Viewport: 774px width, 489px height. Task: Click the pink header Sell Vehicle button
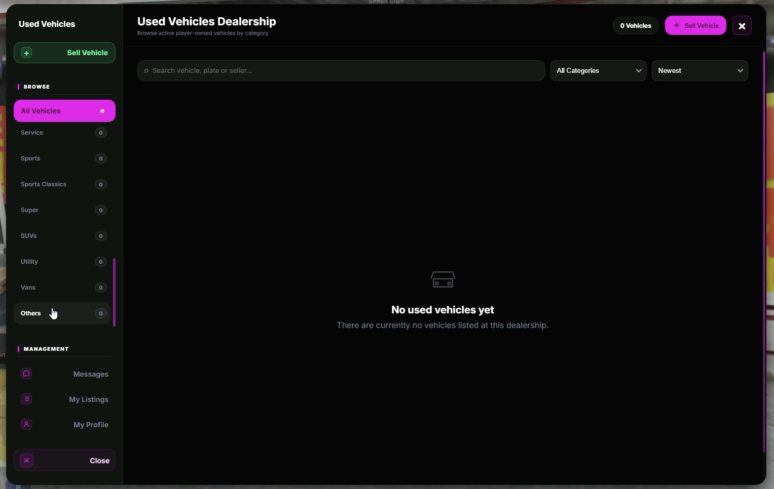pos(695,25)
